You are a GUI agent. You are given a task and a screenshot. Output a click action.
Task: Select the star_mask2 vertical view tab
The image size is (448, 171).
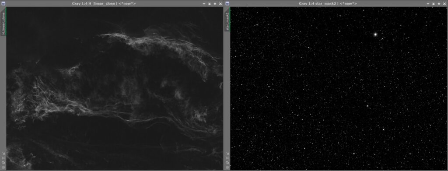227,19
